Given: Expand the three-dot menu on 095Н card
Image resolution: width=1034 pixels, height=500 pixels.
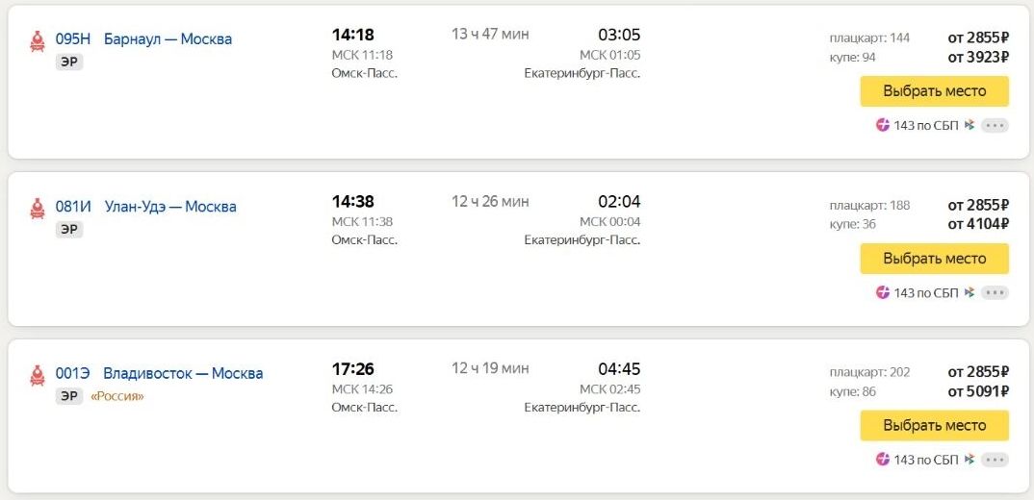Looking at the screenshot, I should [995, 125].
